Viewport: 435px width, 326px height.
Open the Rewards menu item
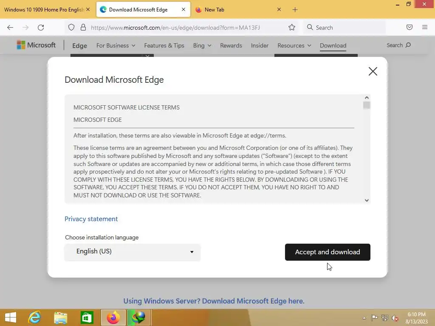click(x=231, y=45)
